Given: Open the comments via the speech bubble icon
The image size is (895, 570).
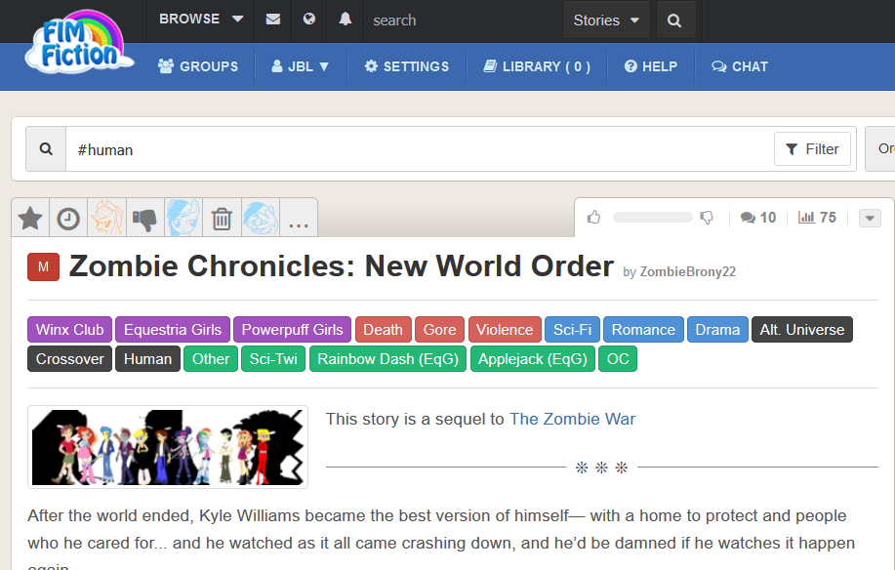Looking at the screenshot, I should tap(749, 218).
